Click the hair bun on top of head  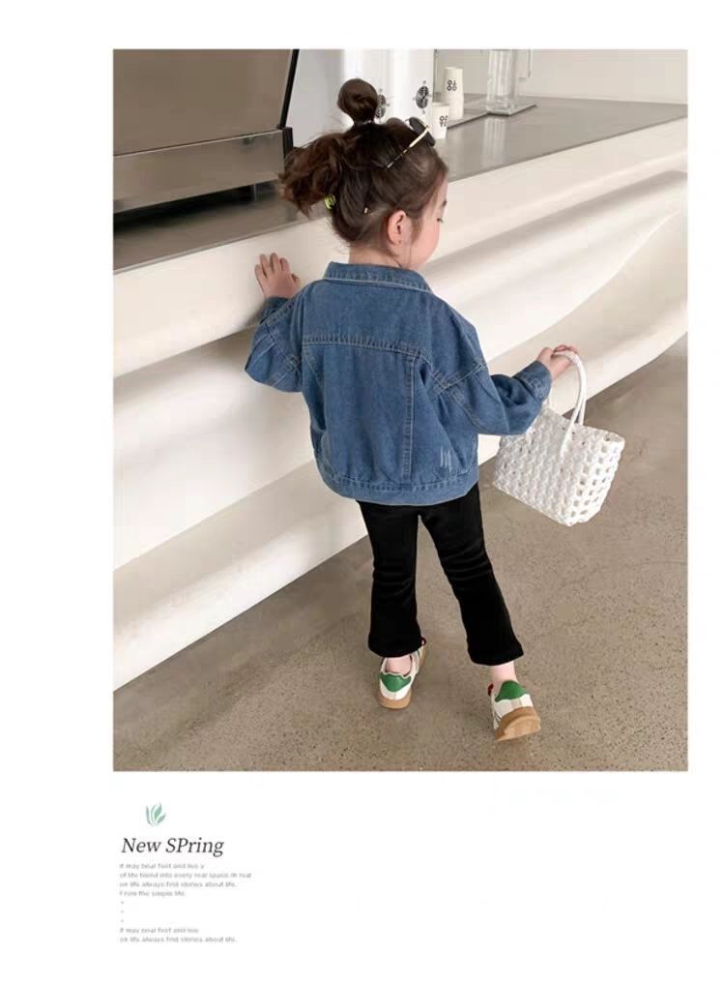tap(357, 101)
